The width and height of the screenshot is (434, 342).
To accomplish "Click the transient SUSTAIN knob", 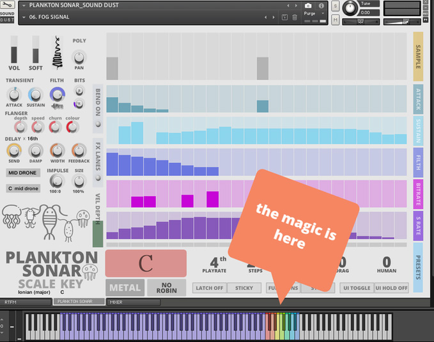I will click(x=35, y=95).
